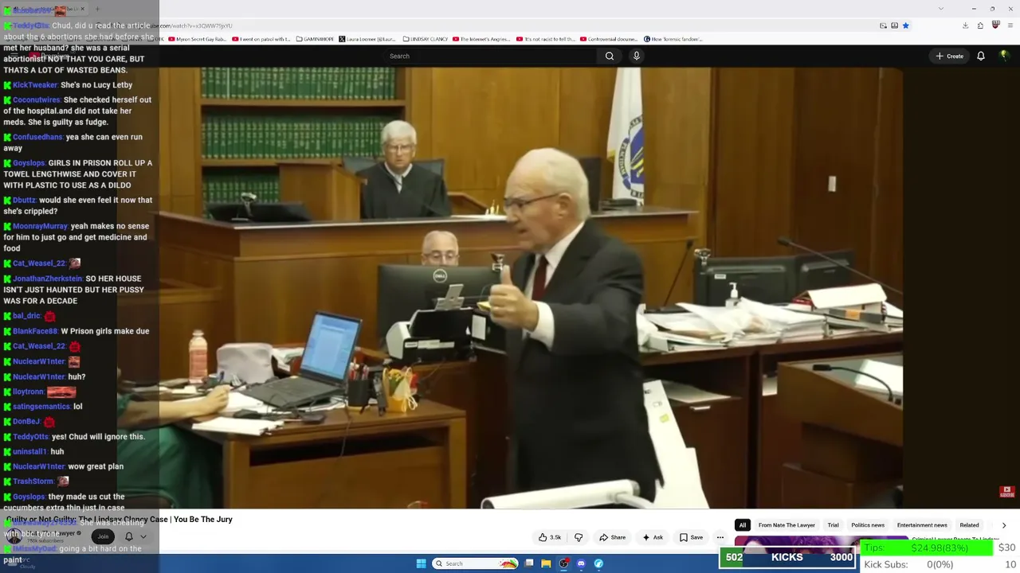
Task: Open the Laura Loomer bookmark
Action: tap(367, 39)
